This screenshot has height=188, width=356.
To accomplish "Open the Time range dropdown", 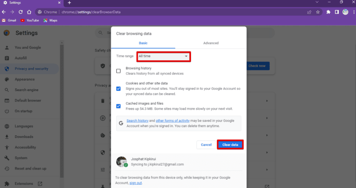I will coord(164,56).
